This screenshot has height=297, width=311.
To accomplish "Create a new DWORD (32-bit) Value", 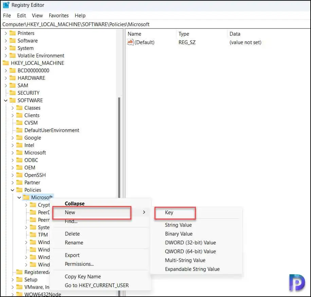I will [190, 243].
